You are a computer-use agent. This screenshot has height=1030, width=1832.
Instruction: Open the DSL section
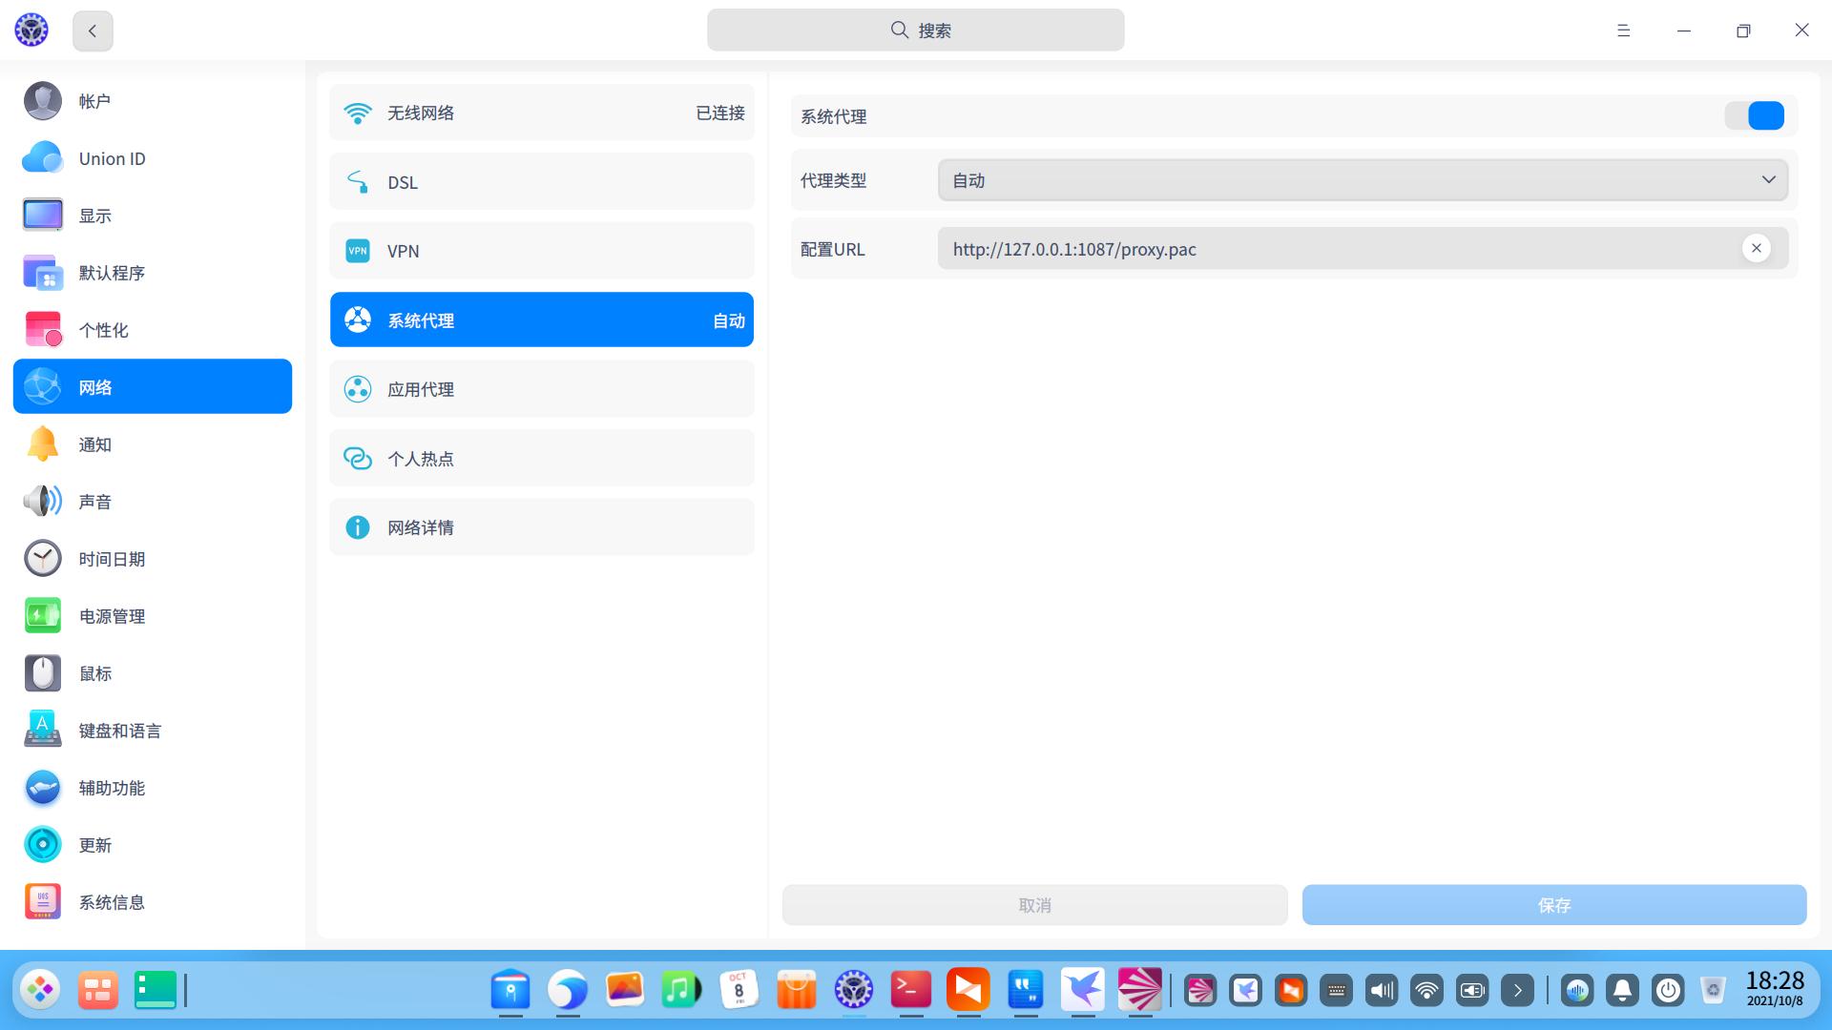point(541,182)
